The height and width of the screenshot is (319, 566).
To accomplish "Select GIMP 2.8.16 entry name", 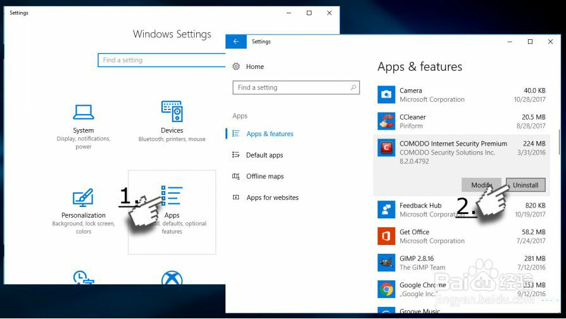I will pos(417,258).
